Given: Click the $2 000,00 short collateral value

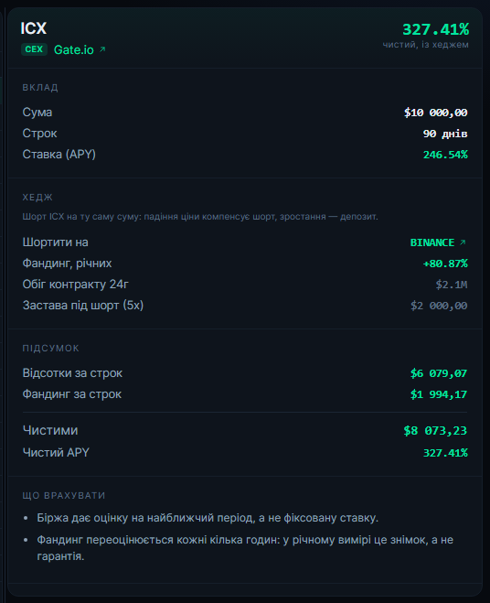Looking at the screenshot, I should (439, 306).
